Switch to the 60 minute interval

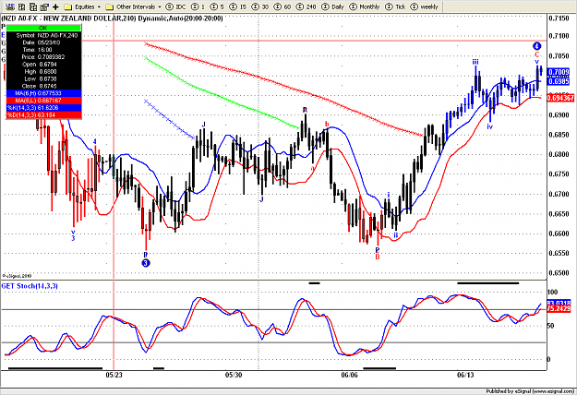coord(282,6)
